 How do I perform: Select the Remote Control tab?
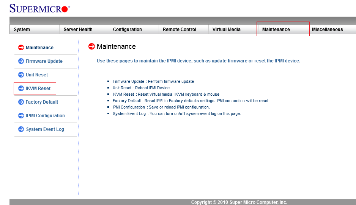pyautogui.click(x=180, y=30)
